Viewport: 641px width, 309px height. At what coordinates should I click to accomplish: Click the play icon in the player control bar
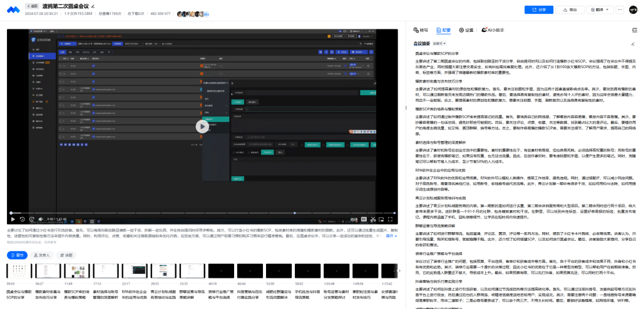tap(13, 220)
